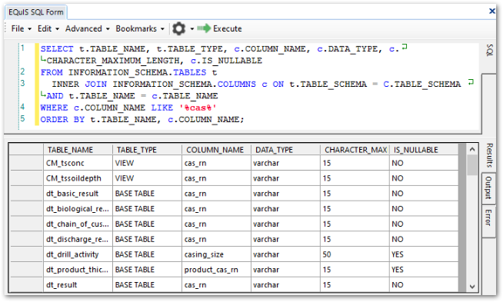The height and width of the screenshot is (302, 503).
Task: Open the File menu
Action: 21,29
